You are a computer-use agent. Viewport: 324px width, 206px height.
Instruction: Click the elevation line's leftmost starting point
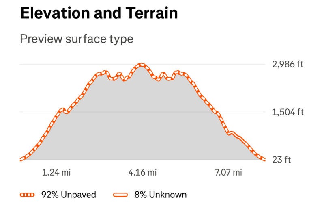(21, 159)
